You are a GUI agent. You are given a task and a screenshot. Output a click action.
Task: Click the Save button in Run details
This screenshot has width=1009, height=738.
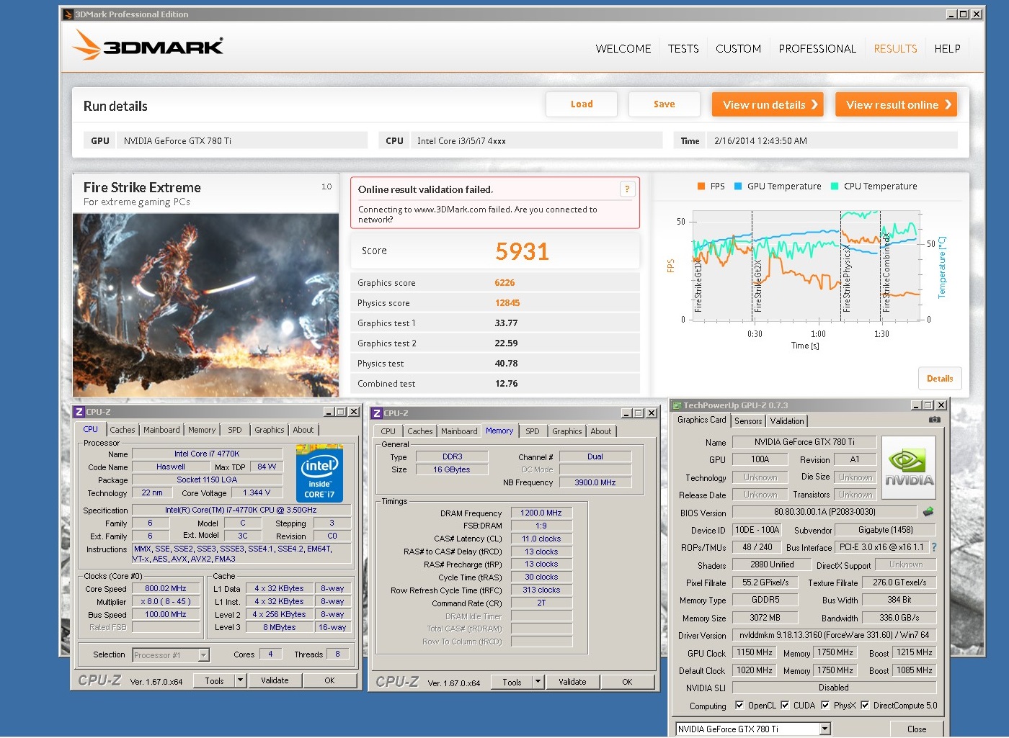664,104
